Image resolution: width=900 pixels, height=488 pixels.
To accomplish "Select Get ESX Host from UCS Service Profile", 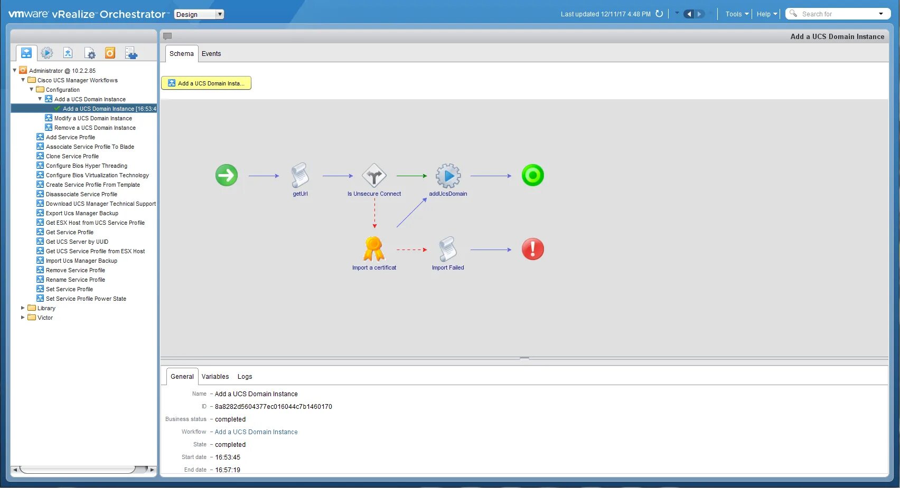I will pyautogui.click(x=95, y=223).
